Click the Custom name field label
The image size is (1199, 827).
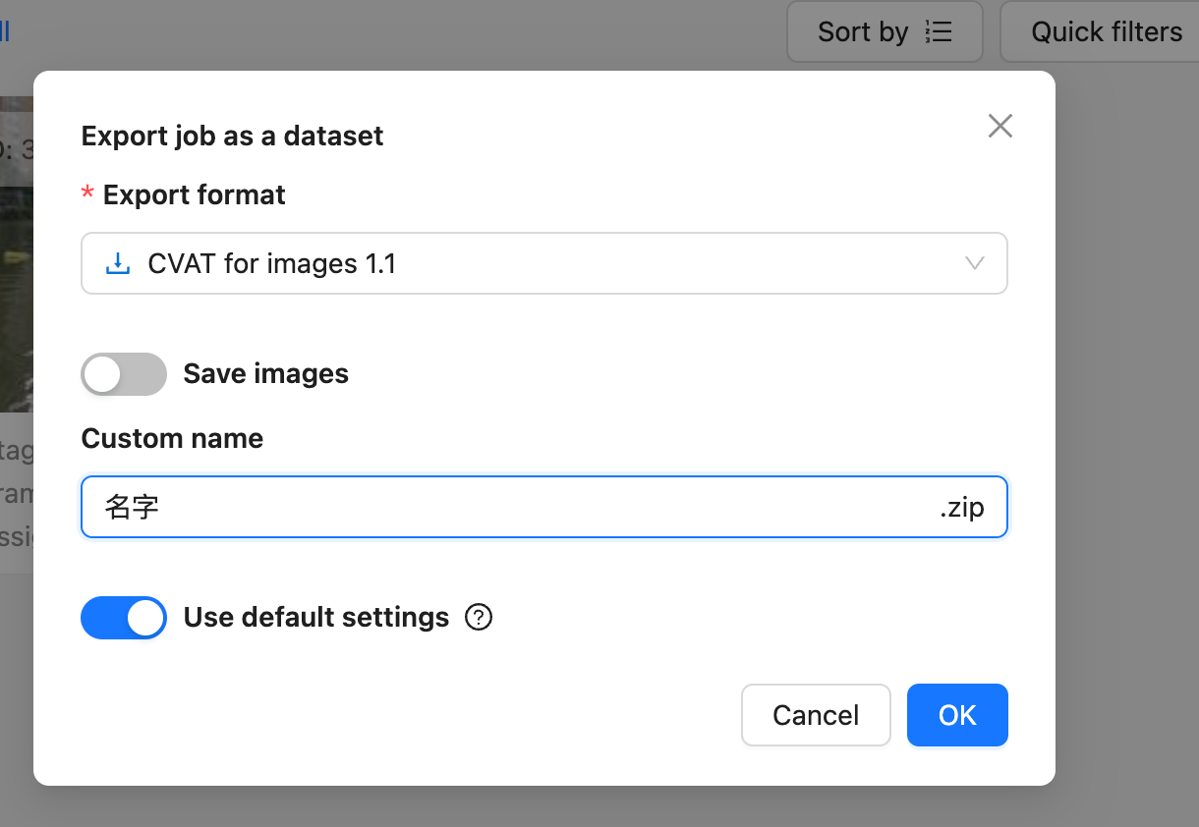(x=172, y=438)
